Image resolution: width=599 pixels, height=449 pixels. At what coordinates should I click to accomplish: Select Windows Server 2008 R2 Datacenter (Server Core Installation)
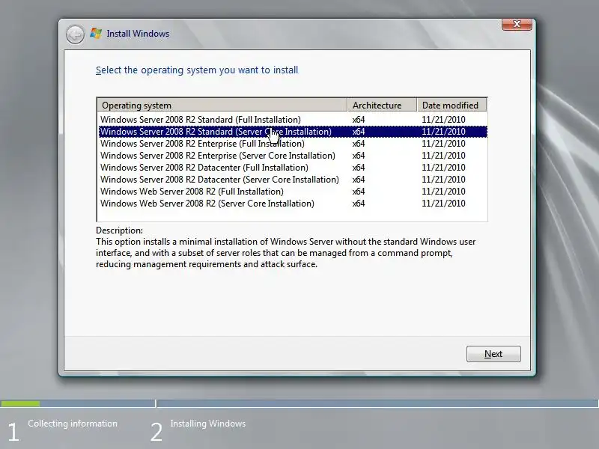293,180
